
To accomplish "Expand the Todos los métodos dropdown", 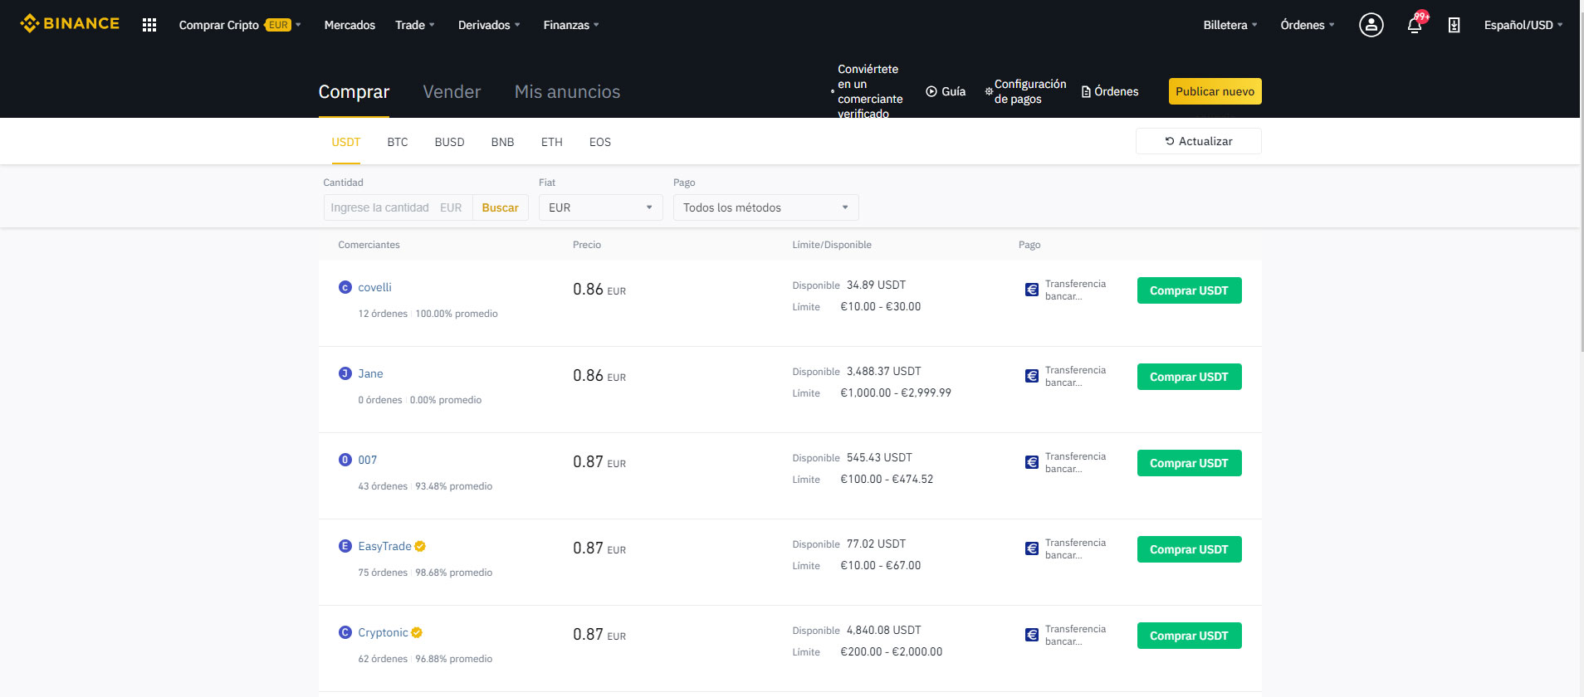I will [765, 207].
